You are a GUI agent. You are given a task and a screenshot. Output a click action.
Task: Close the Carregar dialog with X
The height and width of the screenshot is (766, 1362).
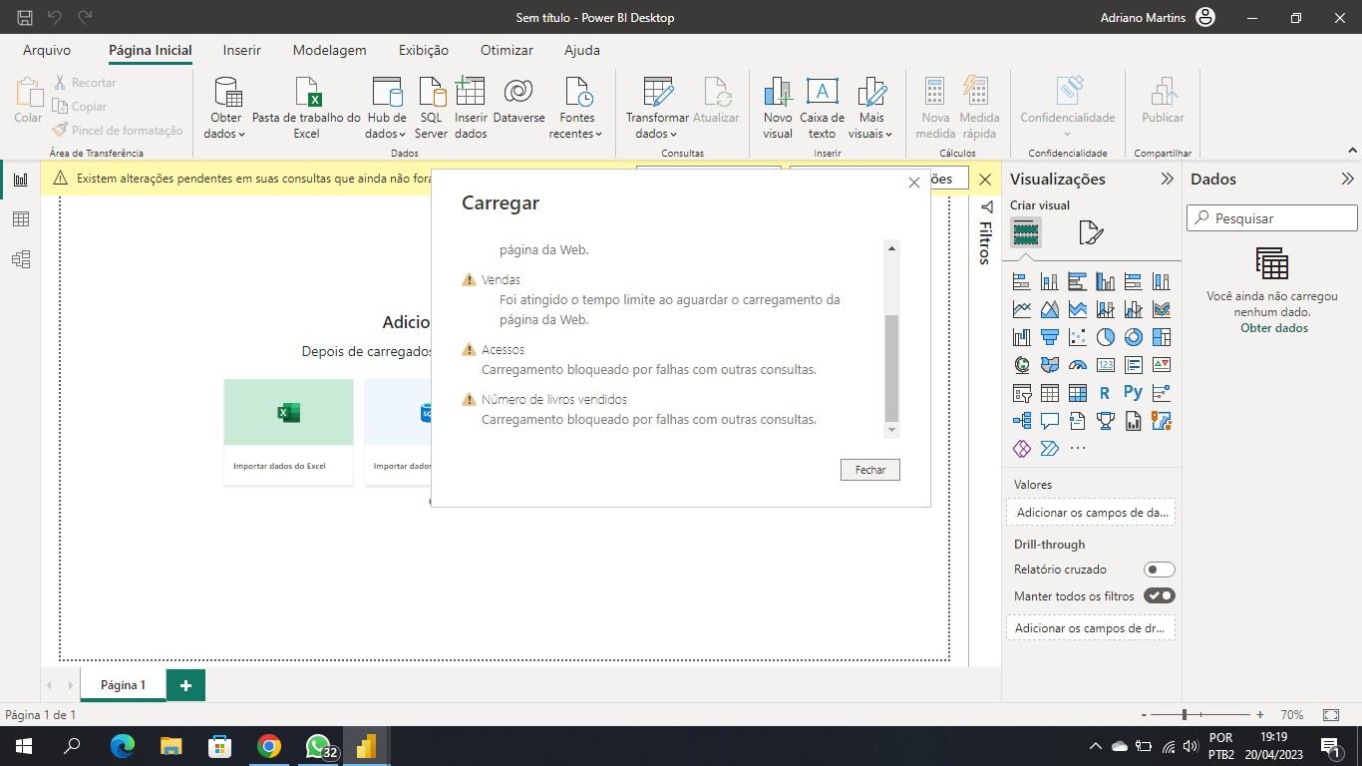(x=914, y=183)
